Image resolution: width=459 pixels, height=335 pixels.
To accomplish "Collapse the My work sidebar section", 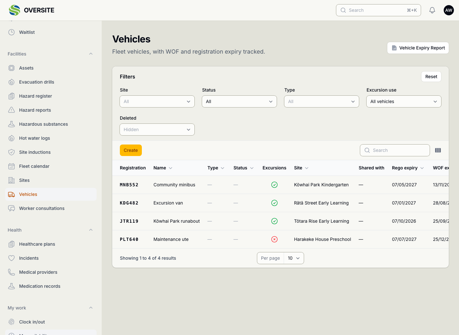I will [91, 308].
